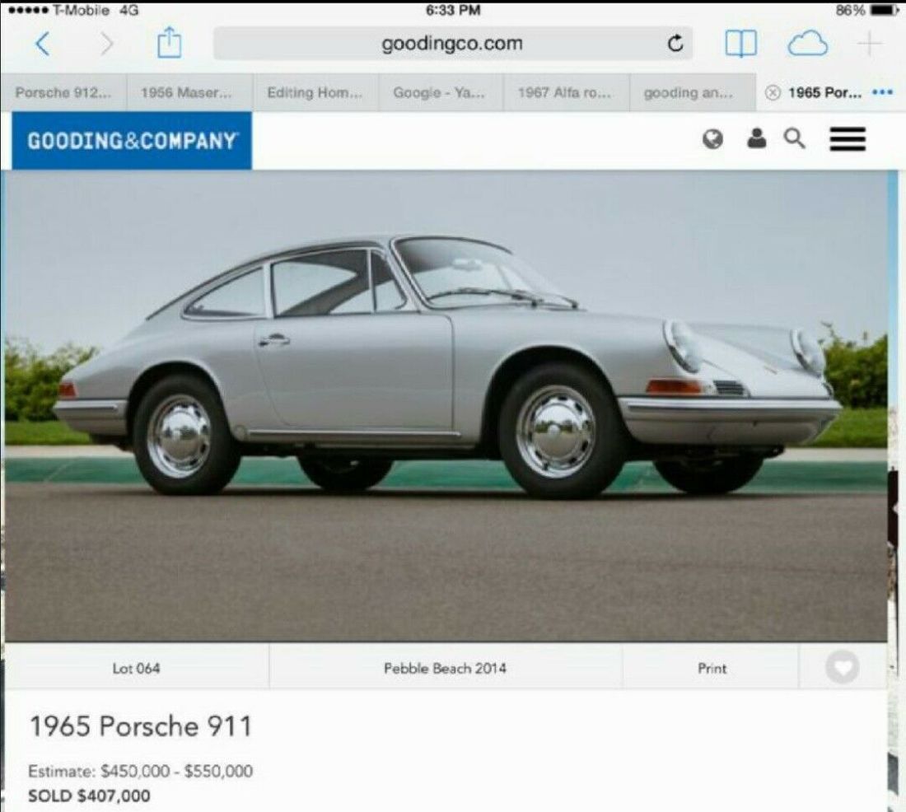Click the Gooding & Company logo
Image resolution: width=906 pixels, height=812 pixels.
pyautogui.click(x=132, y=141)
